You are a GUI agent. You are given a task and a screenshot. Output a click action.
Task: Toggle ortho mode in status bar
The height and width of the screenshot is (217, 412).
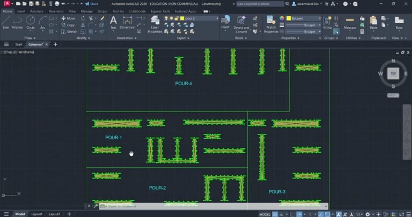click(292, 214)
